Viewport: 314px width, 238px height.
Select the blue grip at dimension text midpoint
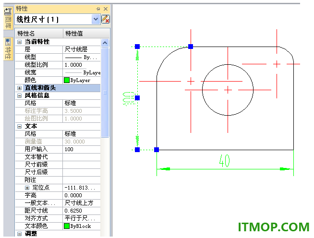(x=137, y=98)
